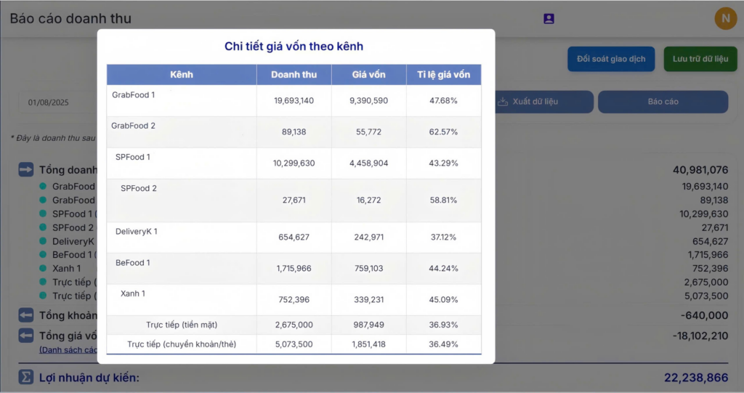The image size is (744, 393).
Task: Click the right-arrow icon beside Tổng doanh thu
Action: pyautogui.click(x=26, y=170)
